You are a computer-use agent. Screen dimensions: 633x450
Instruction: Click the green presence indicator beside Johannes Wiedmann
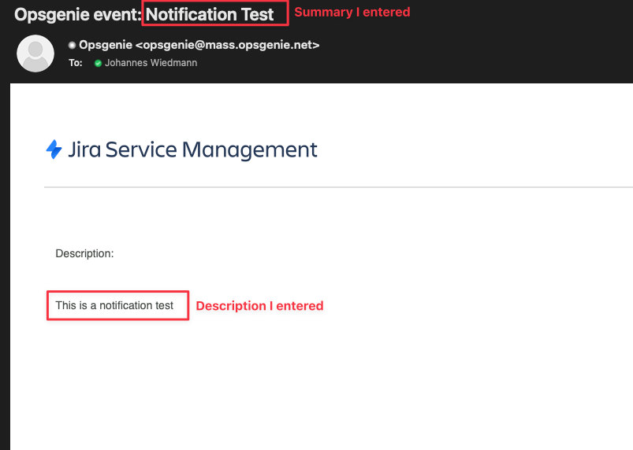tap(98, 63)
